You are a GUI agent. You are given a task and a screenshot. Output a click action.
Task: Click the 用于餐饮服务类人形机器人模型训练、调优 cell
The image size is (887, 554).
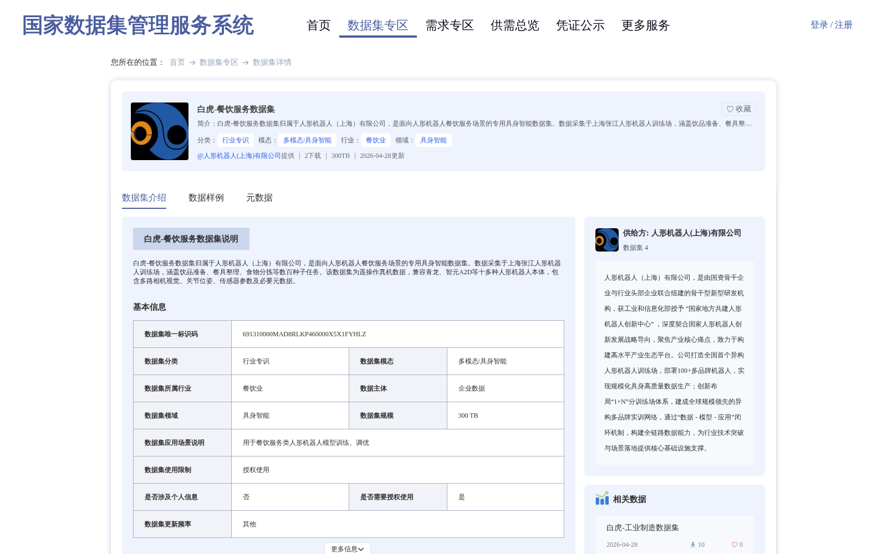point(397,443)
